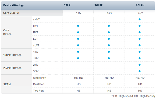
Task: Click the HVT dot under 32LP
Action: coord(78,26)
